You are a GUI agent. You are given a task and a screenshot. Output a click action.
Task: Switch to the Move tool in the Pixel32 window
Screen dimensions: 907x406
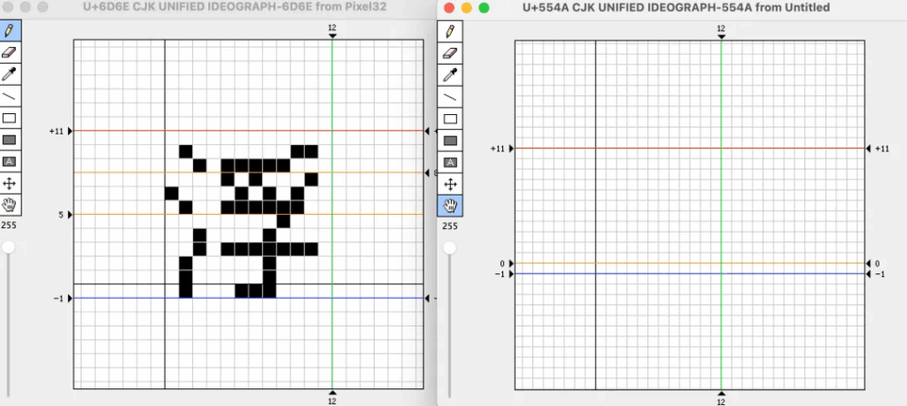[10, 184]
